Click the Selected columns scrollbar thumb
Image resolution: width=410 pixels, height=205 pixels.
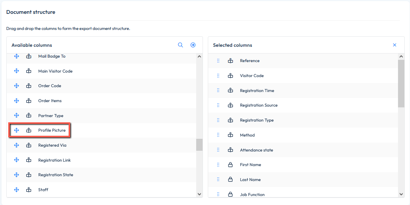pos(401,83)
